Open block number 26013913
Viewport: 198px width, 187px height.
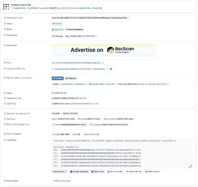[59, 30]
